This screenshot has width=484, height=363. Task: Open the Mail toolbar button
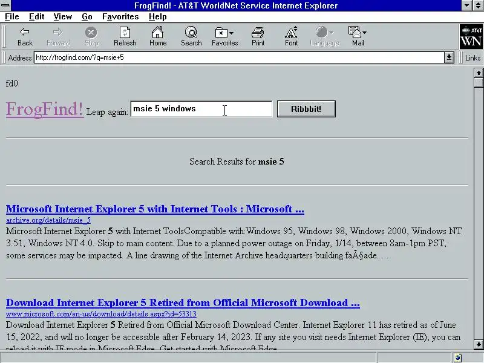click(x=355, y=36)
